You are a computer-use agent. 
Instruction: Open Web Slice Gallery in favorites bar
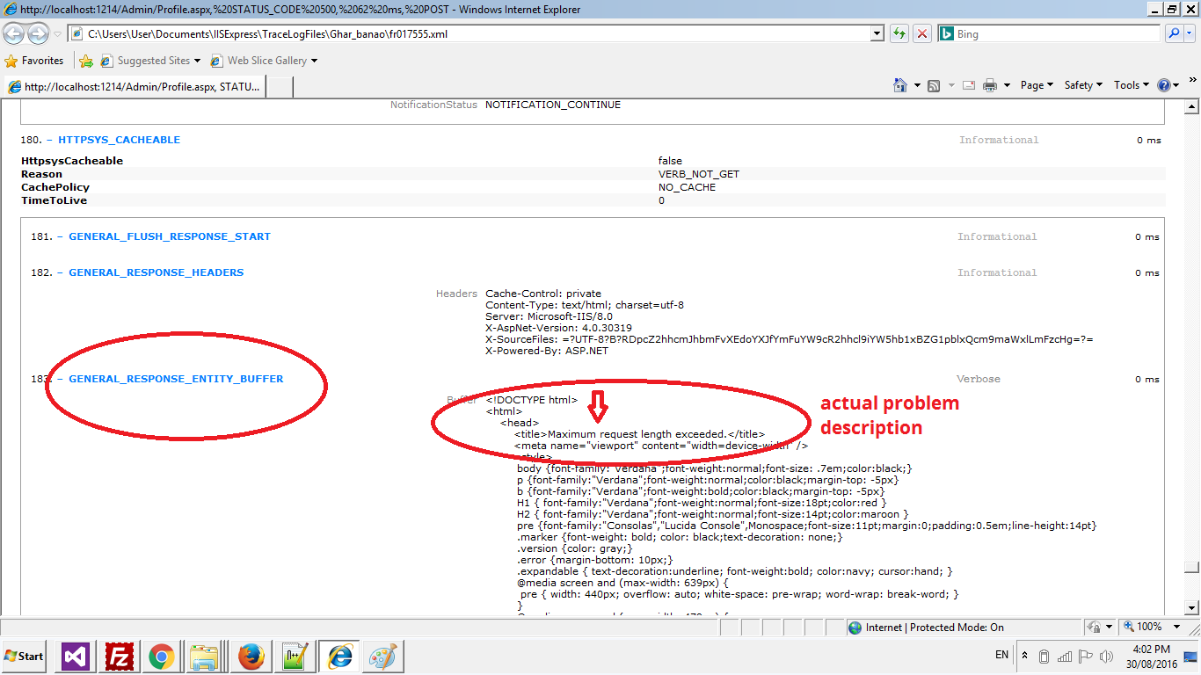pos(264,61)
